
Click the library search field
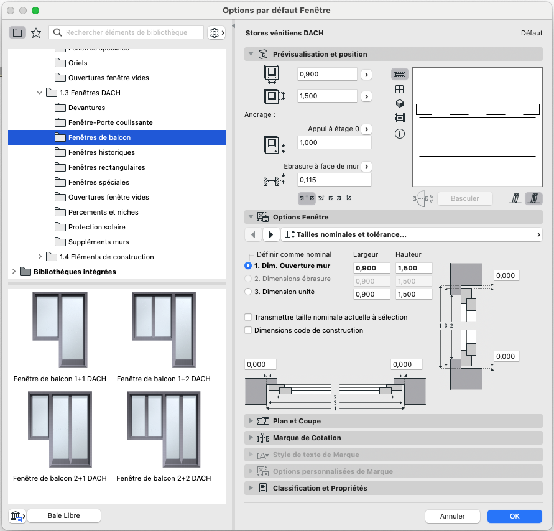coord(126,32)
